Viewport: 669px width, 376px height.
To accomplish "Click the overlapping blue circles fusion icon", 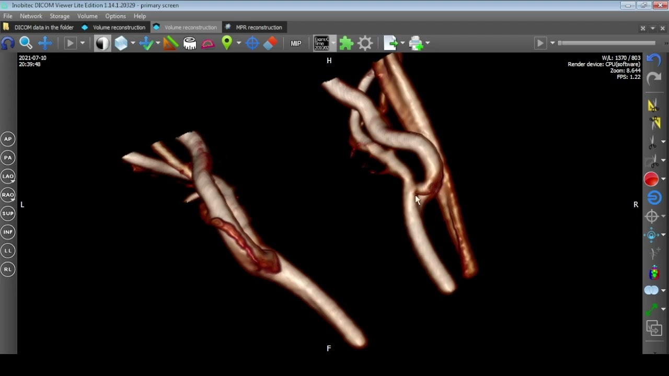I will 651,290.
